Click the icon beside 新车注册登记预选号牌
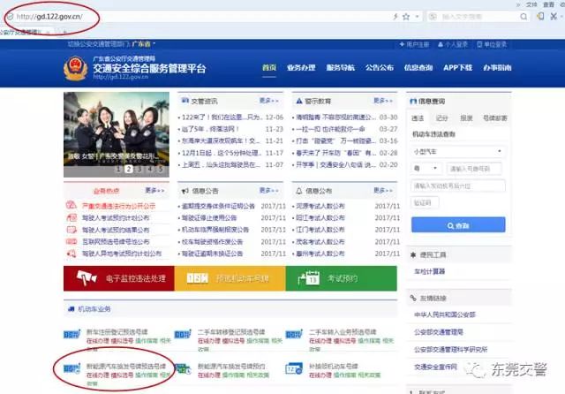 [x=72, y=335]
